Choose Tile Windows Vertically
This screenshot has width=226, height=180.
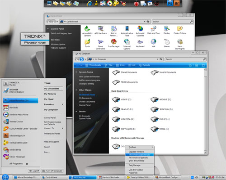click(x=140, y=157)
